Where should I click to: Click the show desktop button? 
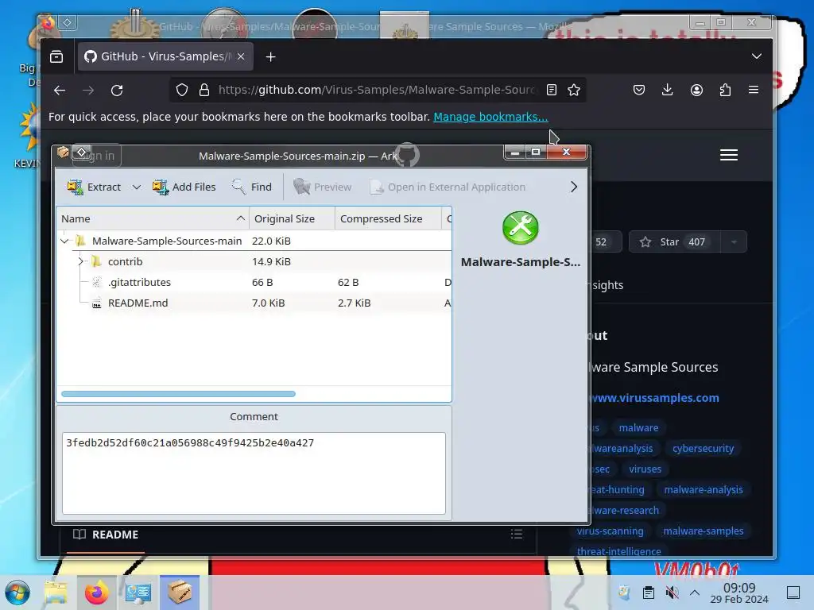click(793, 593)
